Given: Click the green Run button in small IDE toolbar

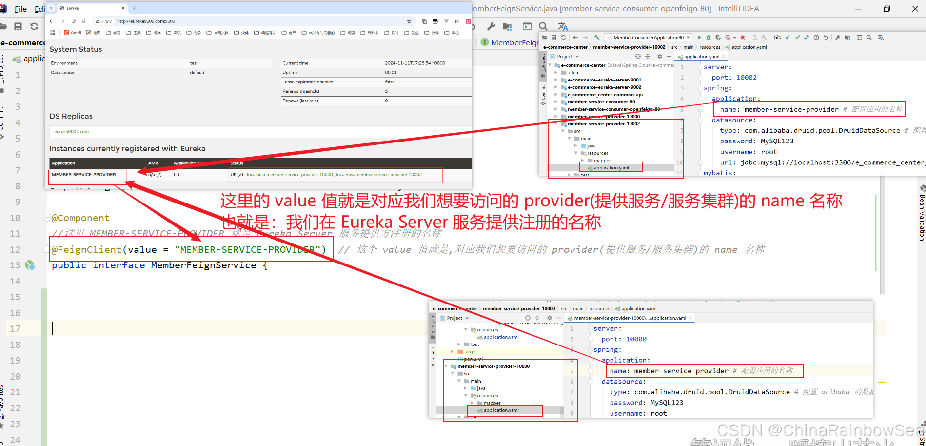Looking at the screenshot, I should tap(699, 37).
